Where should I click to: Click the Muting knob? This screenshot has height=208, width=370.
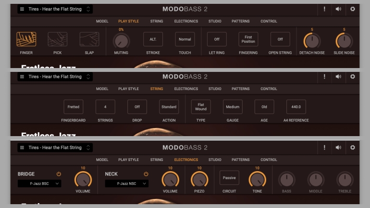click(x=121, y=41)
